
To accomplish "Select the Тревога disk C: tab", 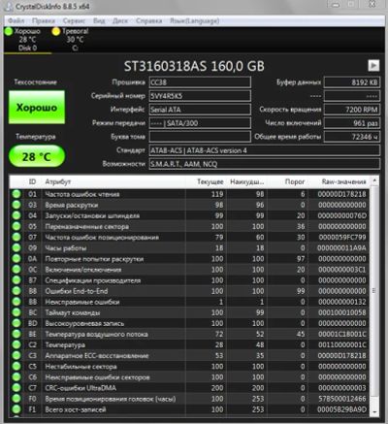I will tap(74, 40).
